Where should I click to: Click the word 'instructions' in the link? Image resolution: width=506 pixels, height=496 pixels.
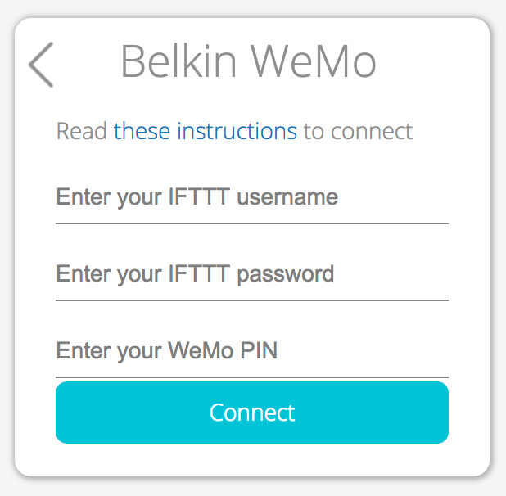[x=237, y=131]
